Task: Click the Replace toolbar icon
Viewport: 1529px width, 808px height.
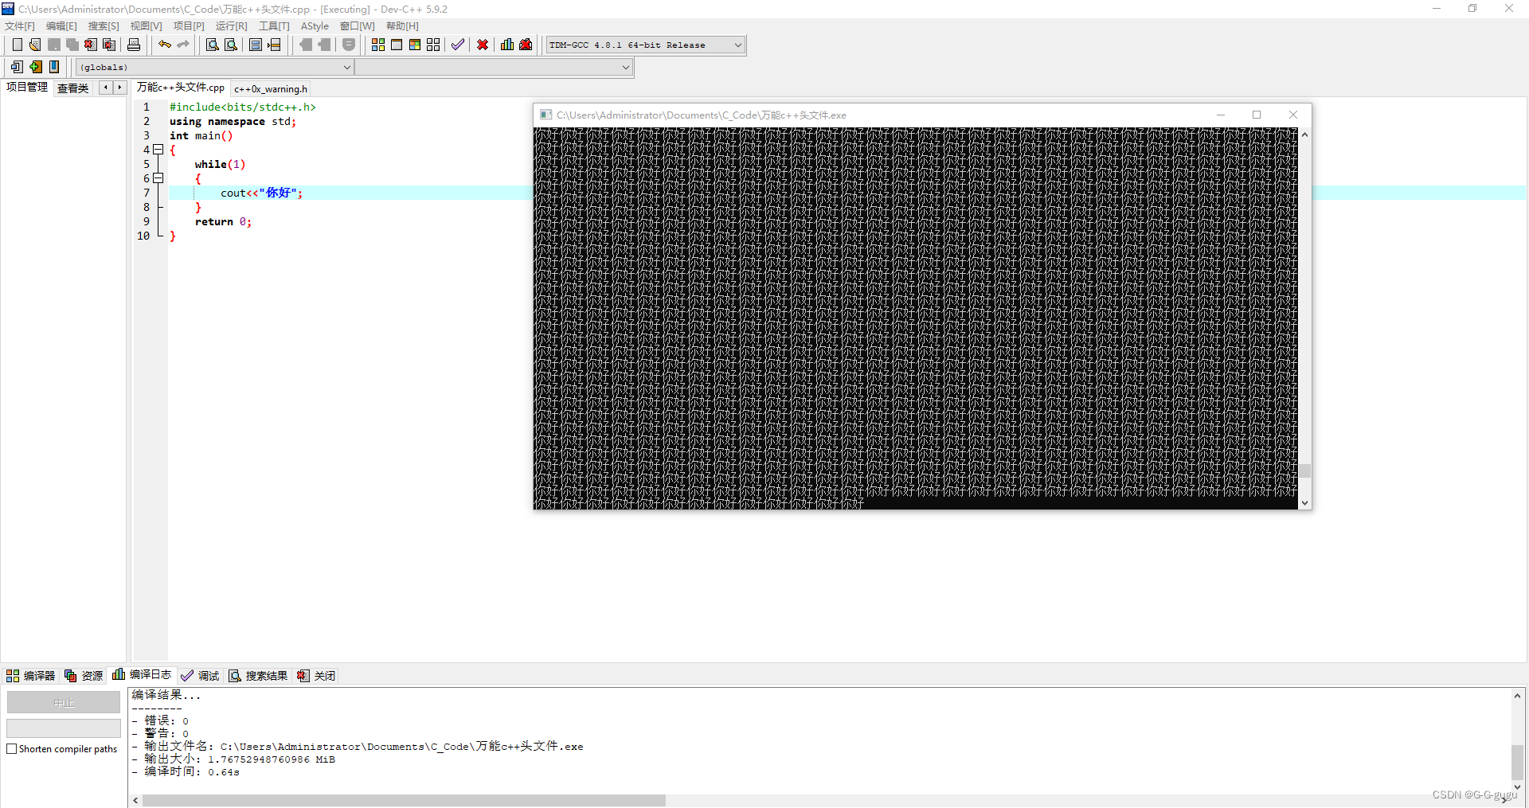Action: pyautogui.click(x=231, y=45)
